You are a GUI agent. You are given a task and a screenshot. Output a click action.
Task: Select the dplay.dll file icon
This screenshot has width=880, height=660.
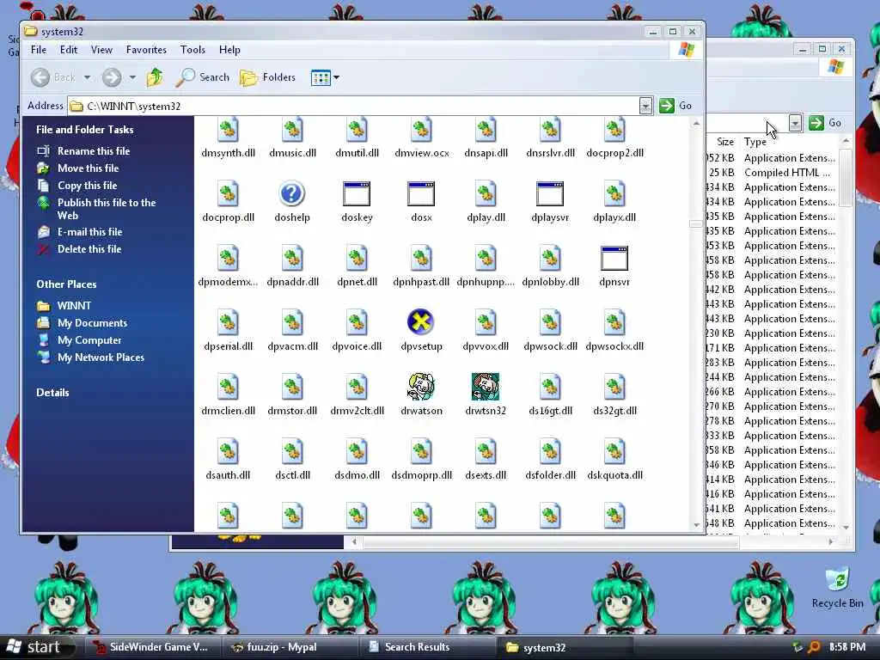point(486,194)
